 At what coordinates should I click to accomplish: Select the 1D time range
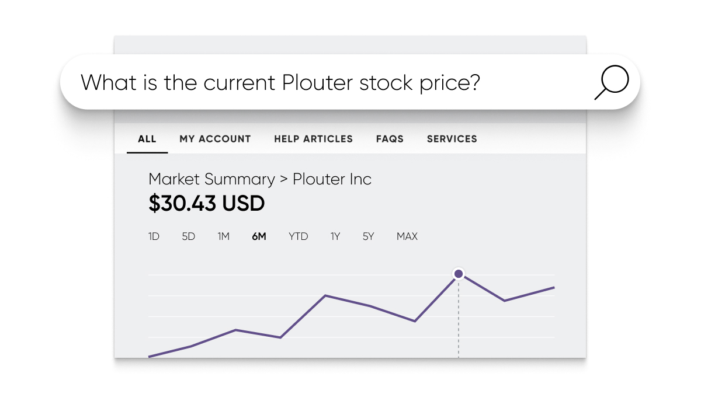[154, 236]
